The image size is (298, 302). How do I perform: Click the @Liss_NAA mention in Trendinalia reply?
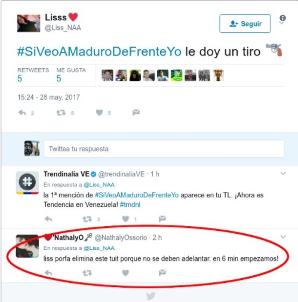pyautogui.click(x=99, y=185)
